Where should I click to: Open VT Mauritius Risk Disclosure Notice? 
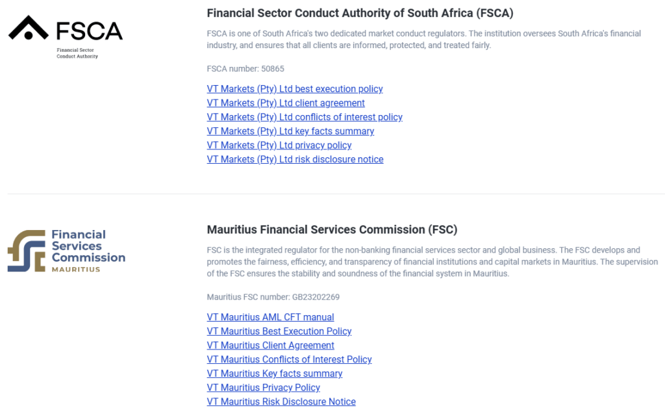281,401
